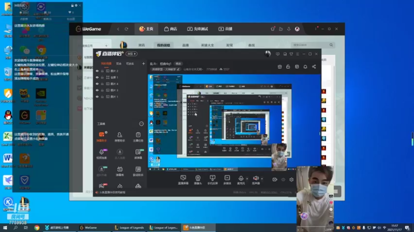This screenshot has height=232, width=414.
Task: Toggle lock on 图片 2 source
Action: point(102,71)
